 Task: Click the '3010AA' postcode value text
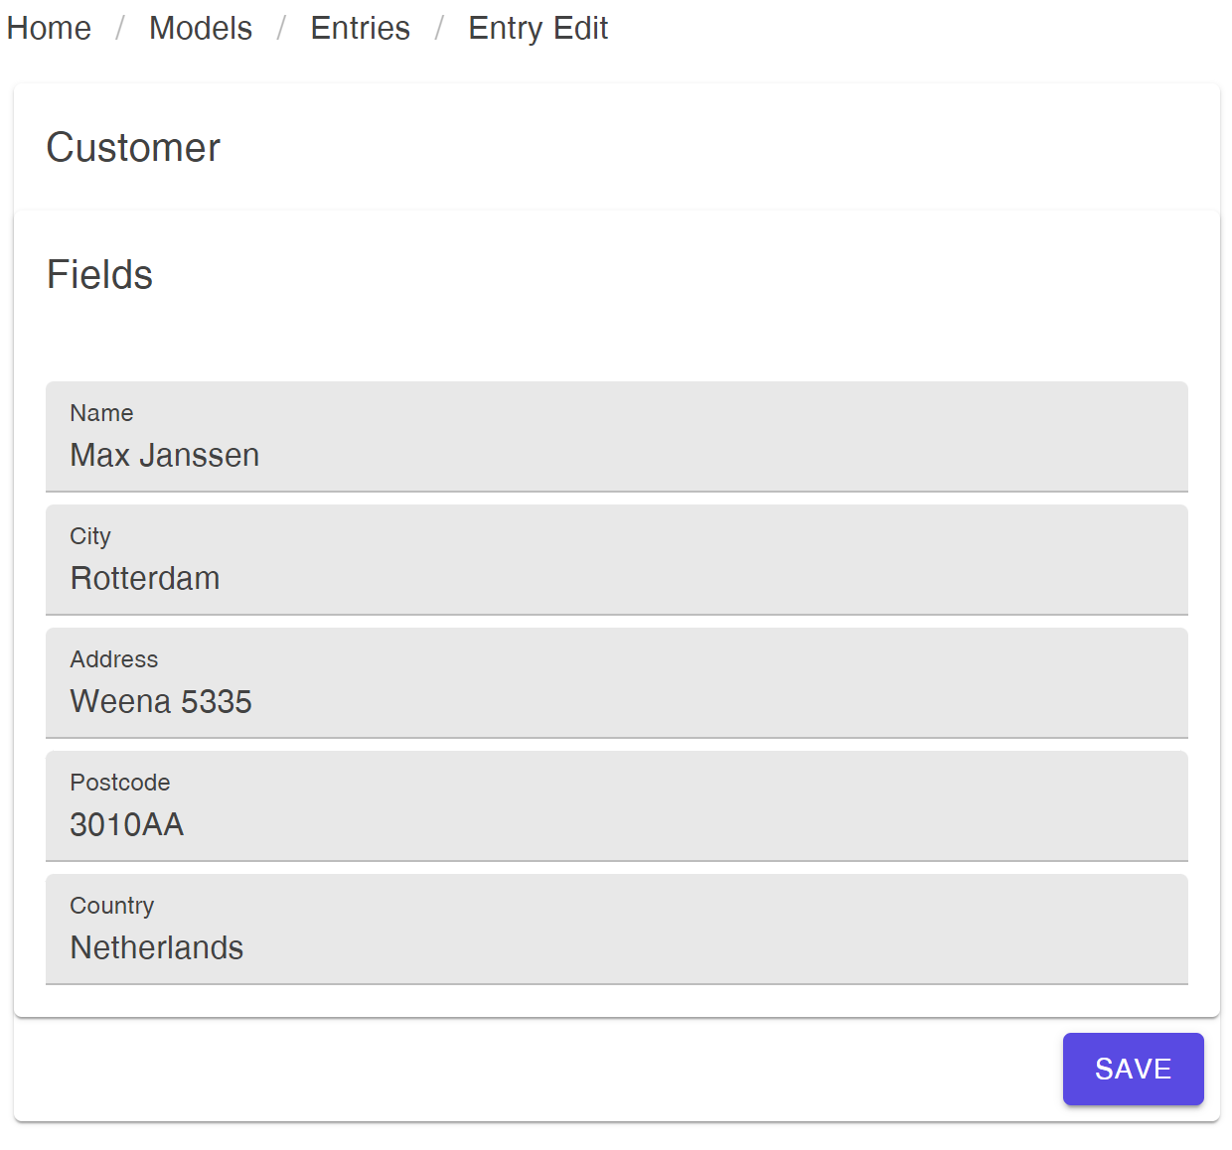click(127, 824)
